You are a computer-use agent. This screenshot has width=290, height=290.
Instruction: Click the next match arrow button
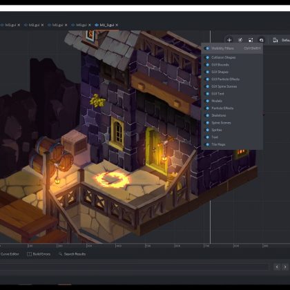285,267
